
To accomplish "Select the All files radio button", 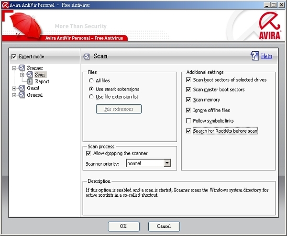I will (91, 80).
